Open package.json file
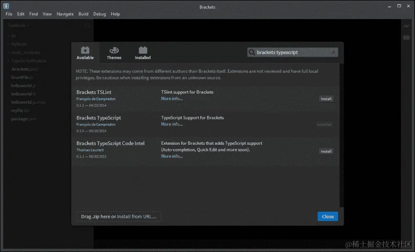Viewport: 415px width, 252px height. click(24, 119)
